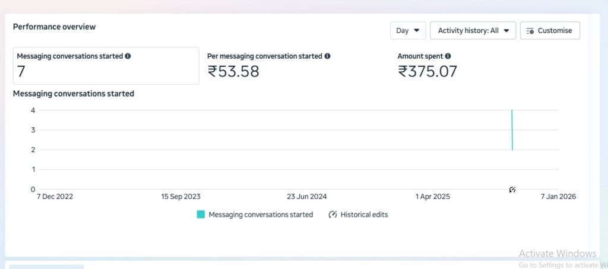Click the Performance overview heading
The image size is (608, 269).
[54, 27]
